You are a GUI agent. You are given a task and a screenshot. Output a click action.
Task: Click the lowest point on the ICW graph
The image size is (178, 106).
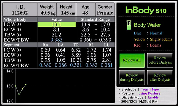click(x=19, y=95)
